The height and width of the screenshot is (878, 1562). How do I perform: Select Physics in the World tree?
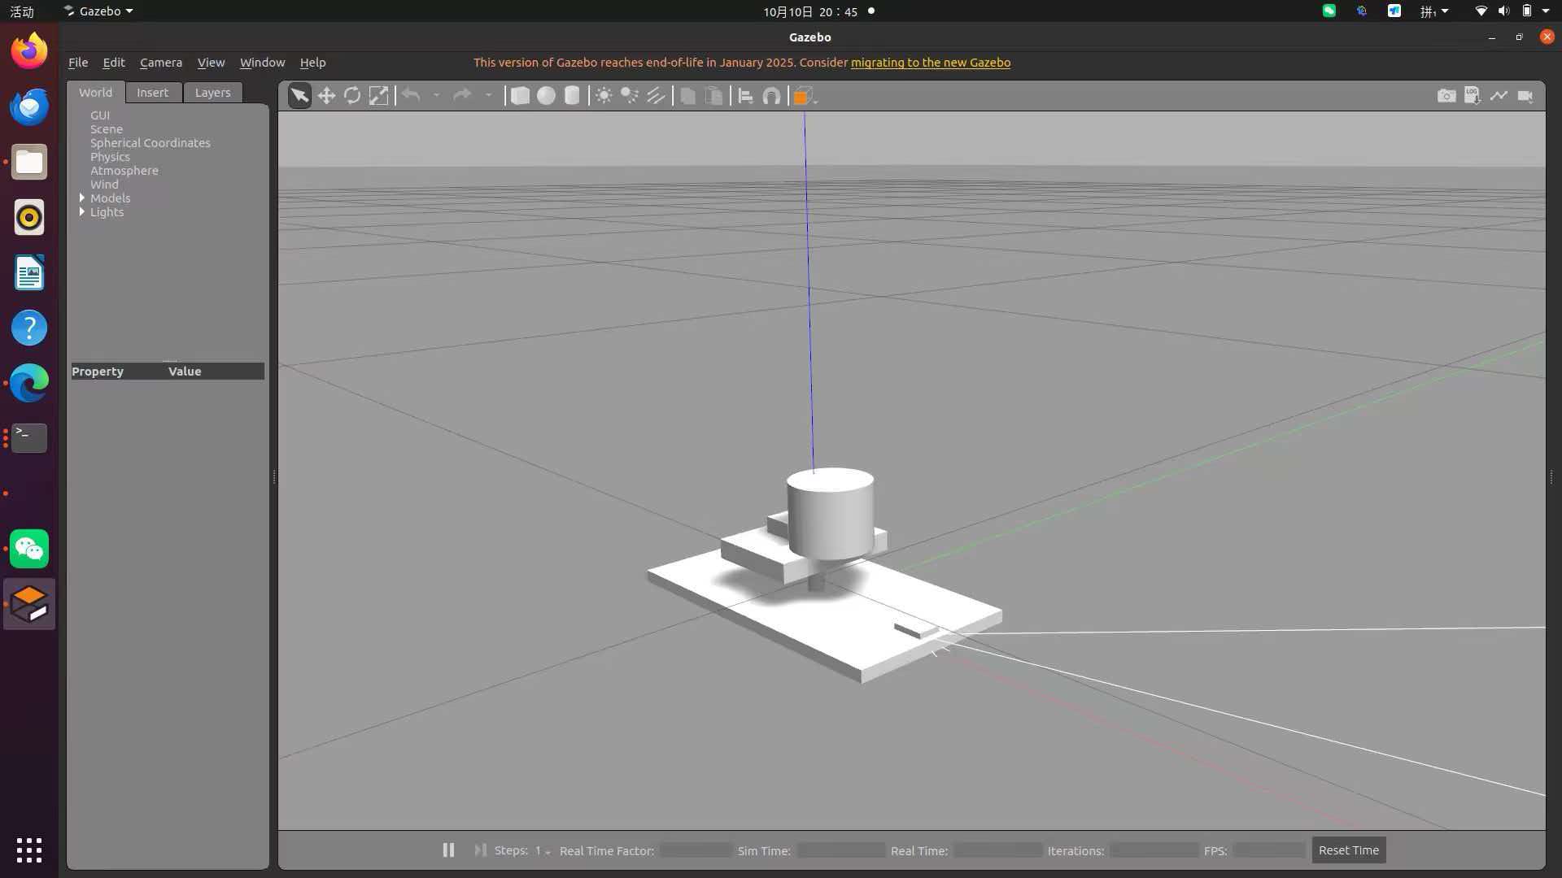pyautogui.click(x=110, y=157)
